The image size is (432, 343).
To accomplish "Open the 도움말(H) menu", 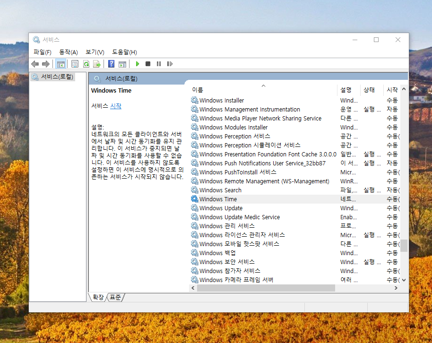I will coord(124,52).
